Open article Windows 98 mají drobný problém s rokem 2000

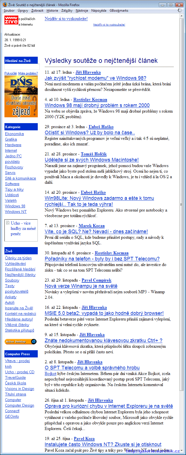click(97, 105)
